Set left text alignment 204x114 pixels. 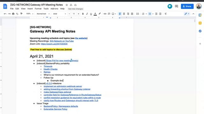point(120,14)
